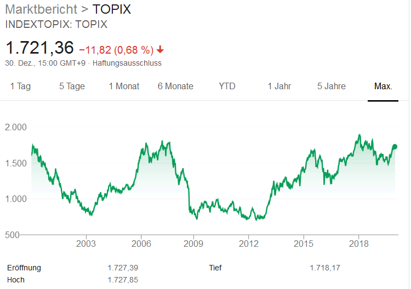411x289 pixels.
Task: Click the green end-point dot on the chart
Action: (x=395, y=147)
